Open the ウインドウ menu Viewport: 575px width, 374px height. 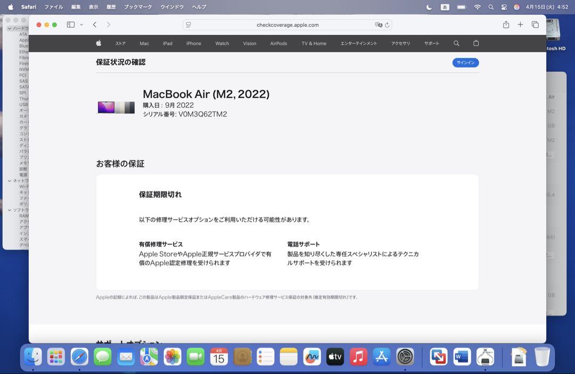(x=172, y=7)
